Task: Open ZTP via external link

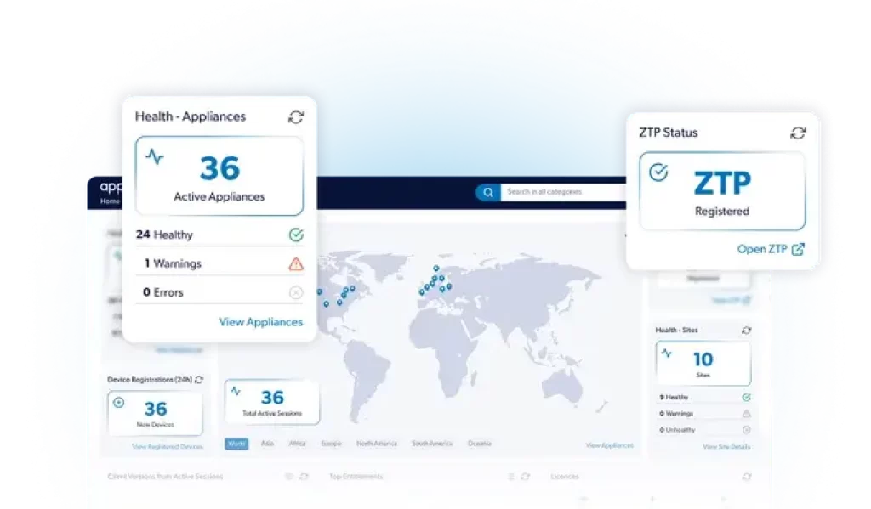Action: (770, 249)
